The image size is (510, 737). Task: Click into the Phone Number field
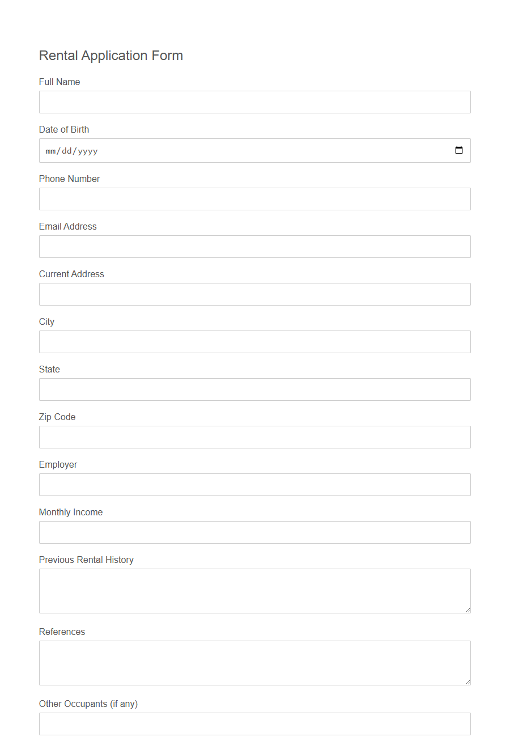point(254,199)
